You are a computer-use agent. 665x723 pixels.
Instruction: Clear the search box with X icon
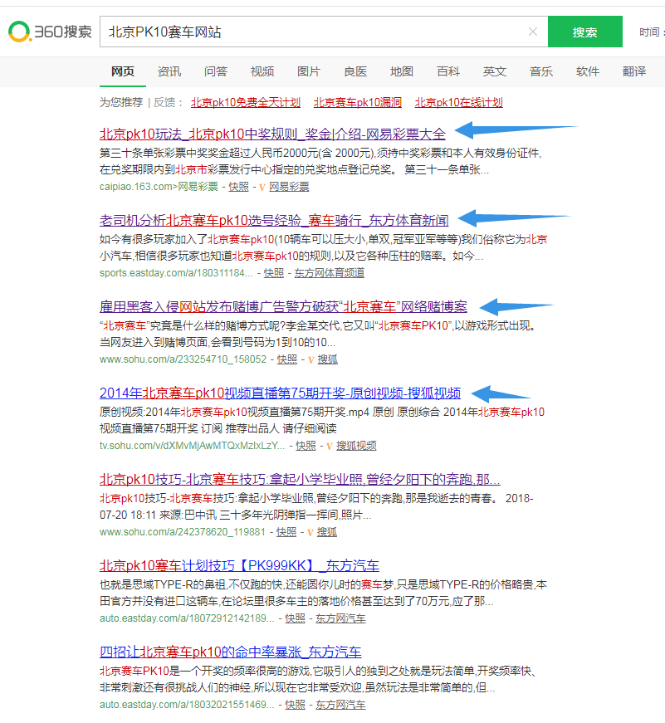pos(533,32)
